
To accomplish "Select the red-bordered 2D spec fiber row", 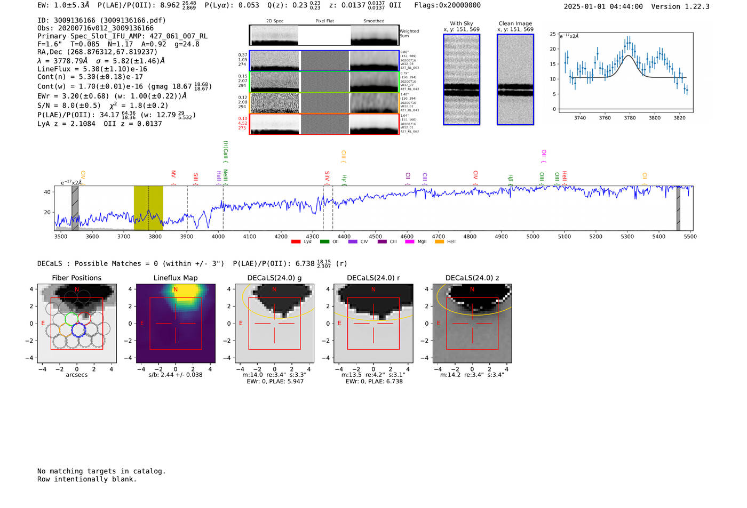I will coord(324,124).
